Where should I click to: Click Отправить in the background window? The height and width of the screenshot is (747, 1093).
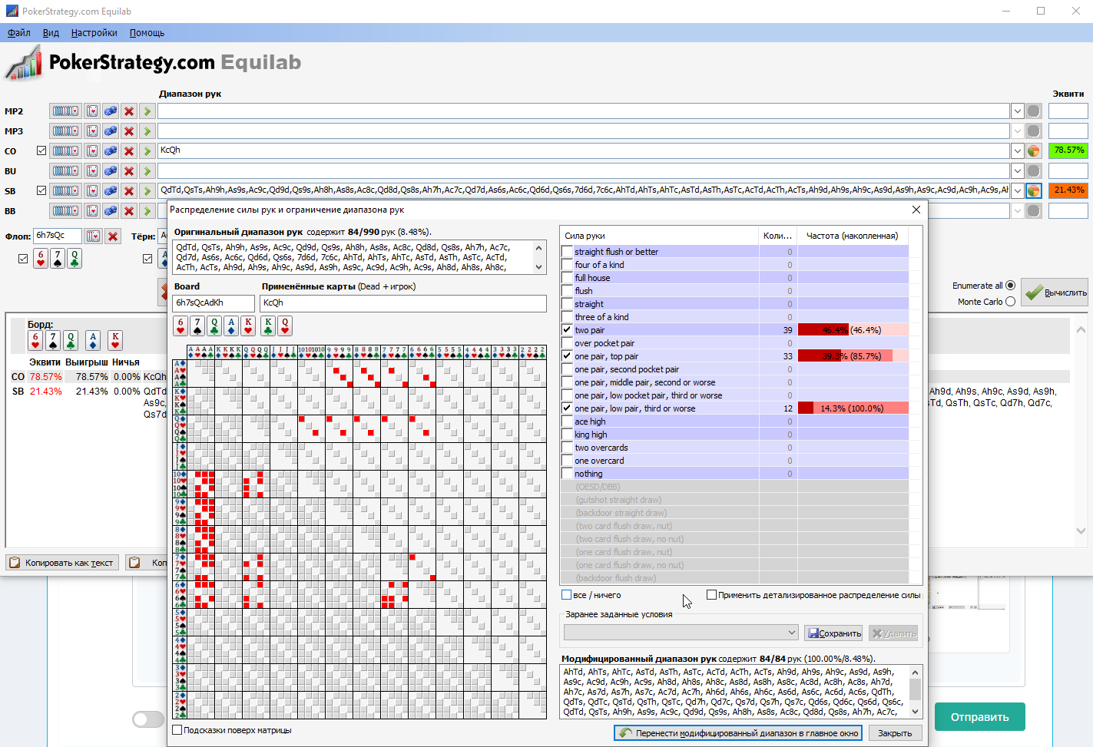980,717
